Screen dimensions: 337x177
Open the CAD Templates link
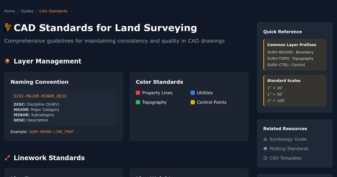tap(285, 158)
